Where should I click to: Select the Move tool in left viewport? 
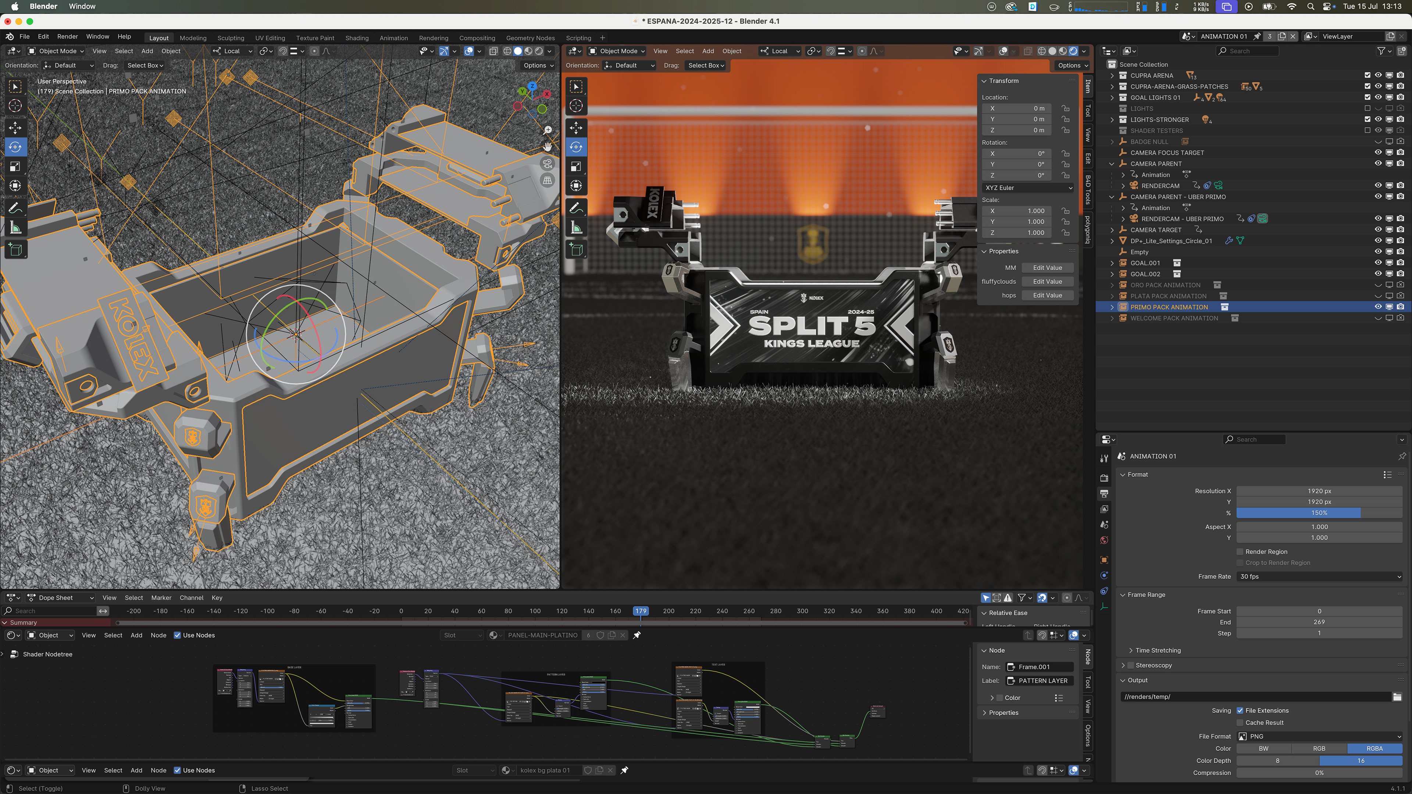[15, 128]
